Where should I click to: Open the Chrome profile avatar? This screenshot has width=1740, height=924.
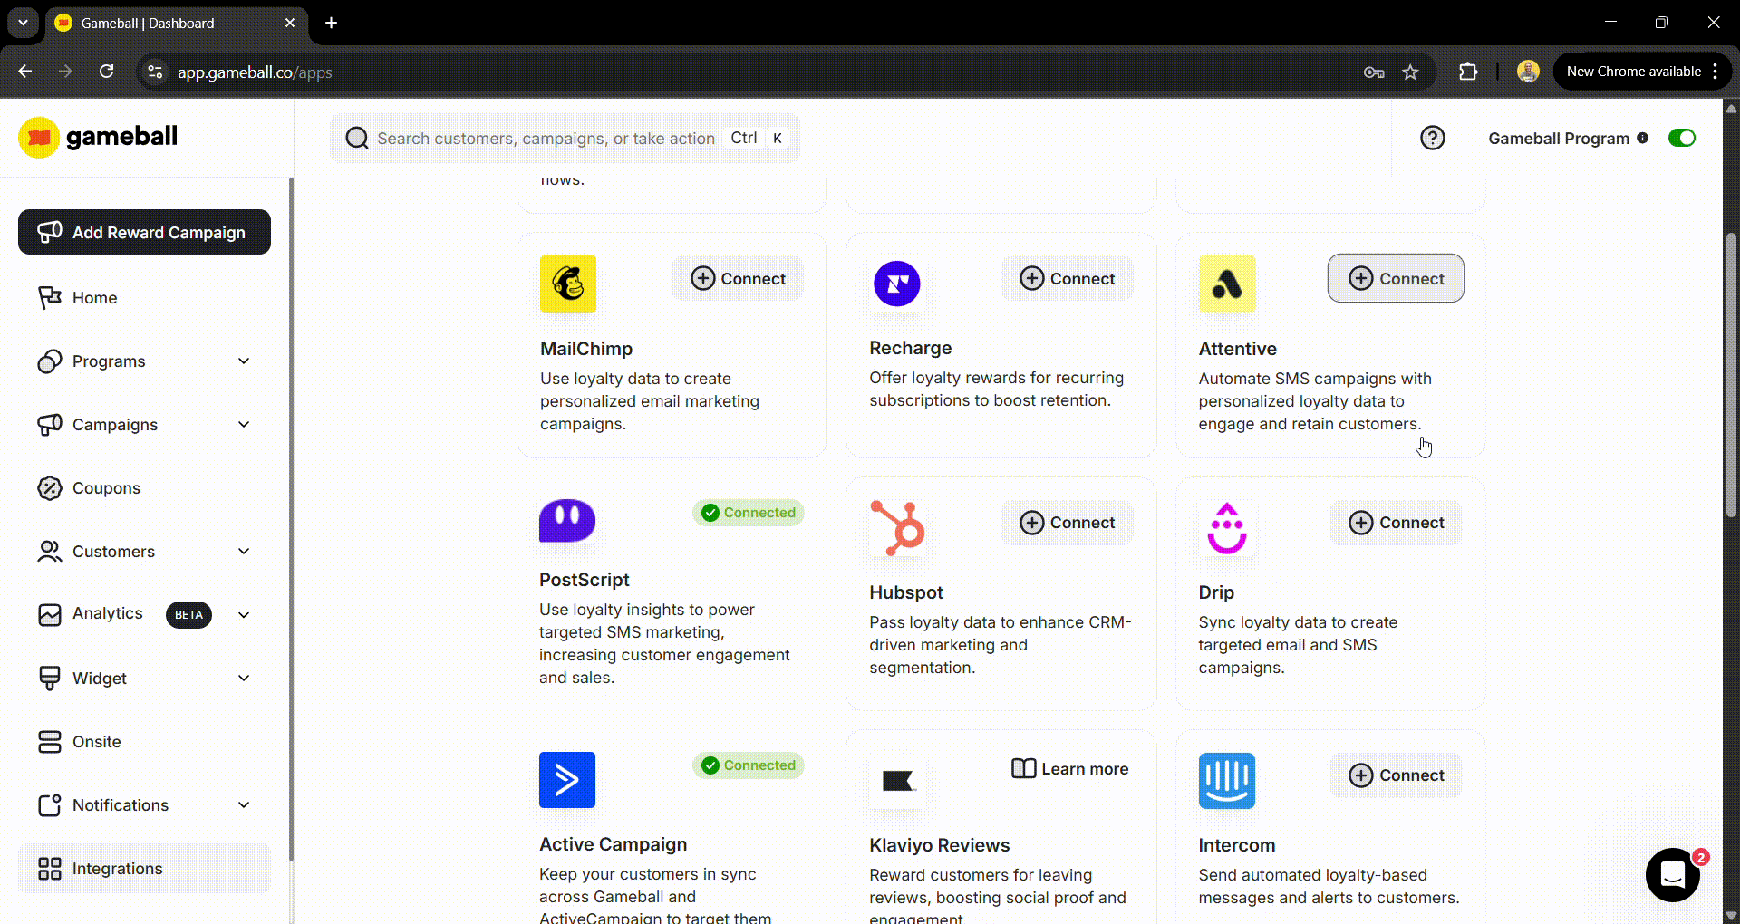pos(1528,72)
